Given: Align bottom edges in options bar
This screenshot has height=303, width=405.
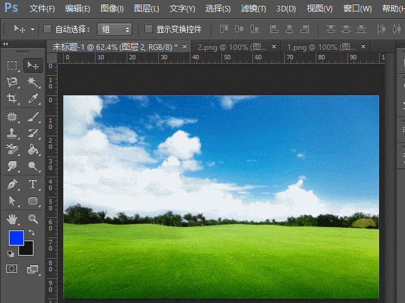Looking at the screenshot, I should click(254, 29).
